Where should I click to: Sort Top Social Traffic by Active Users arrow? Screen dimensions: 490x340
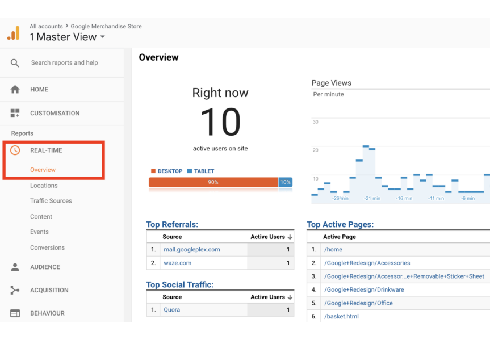[x=290, y=297]
